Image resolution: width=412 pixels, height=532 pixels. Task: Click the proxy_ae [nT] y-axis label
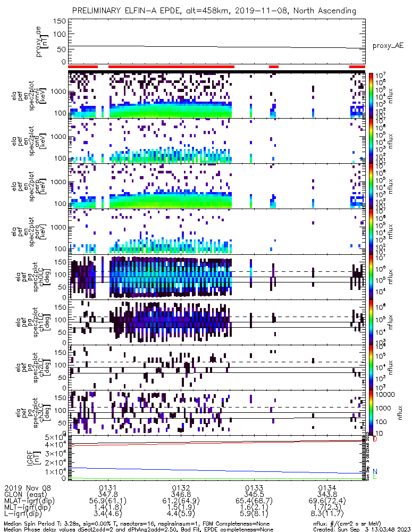[x=42, y=41]
